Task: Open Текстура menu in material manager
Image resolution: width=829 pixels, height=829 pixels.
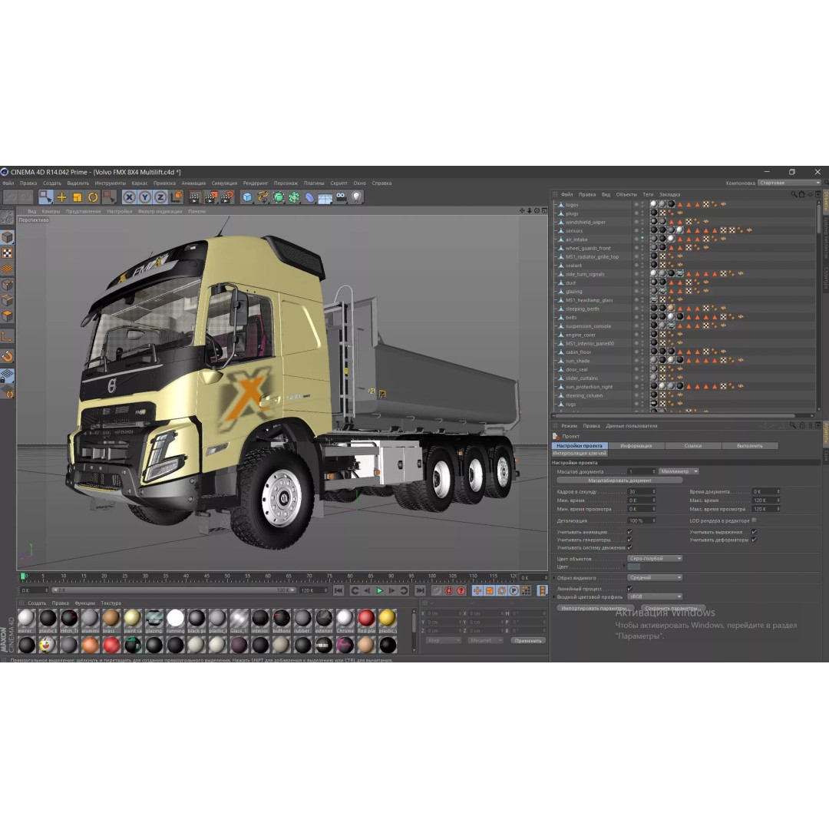Action: coord(111,603)
